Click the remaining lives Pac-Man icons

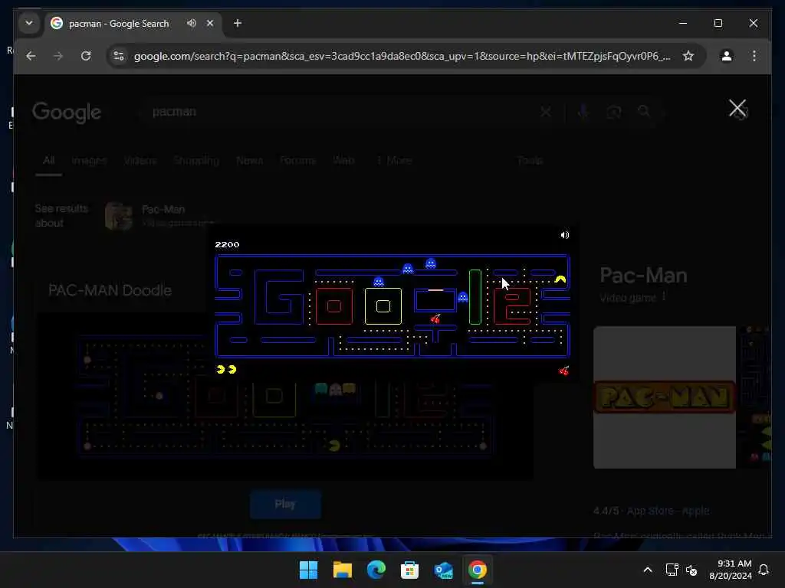pyautogui.click(x=226, y=370)
